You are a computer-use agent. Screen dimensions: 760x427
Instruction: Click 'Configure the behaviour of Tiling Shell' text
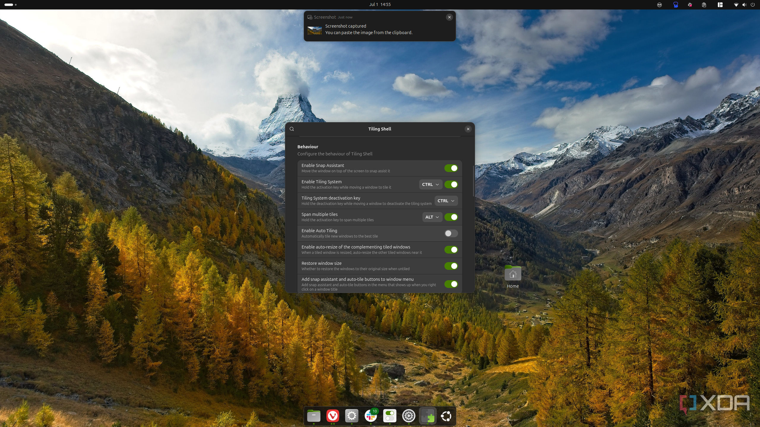click(x=335, y=154)
